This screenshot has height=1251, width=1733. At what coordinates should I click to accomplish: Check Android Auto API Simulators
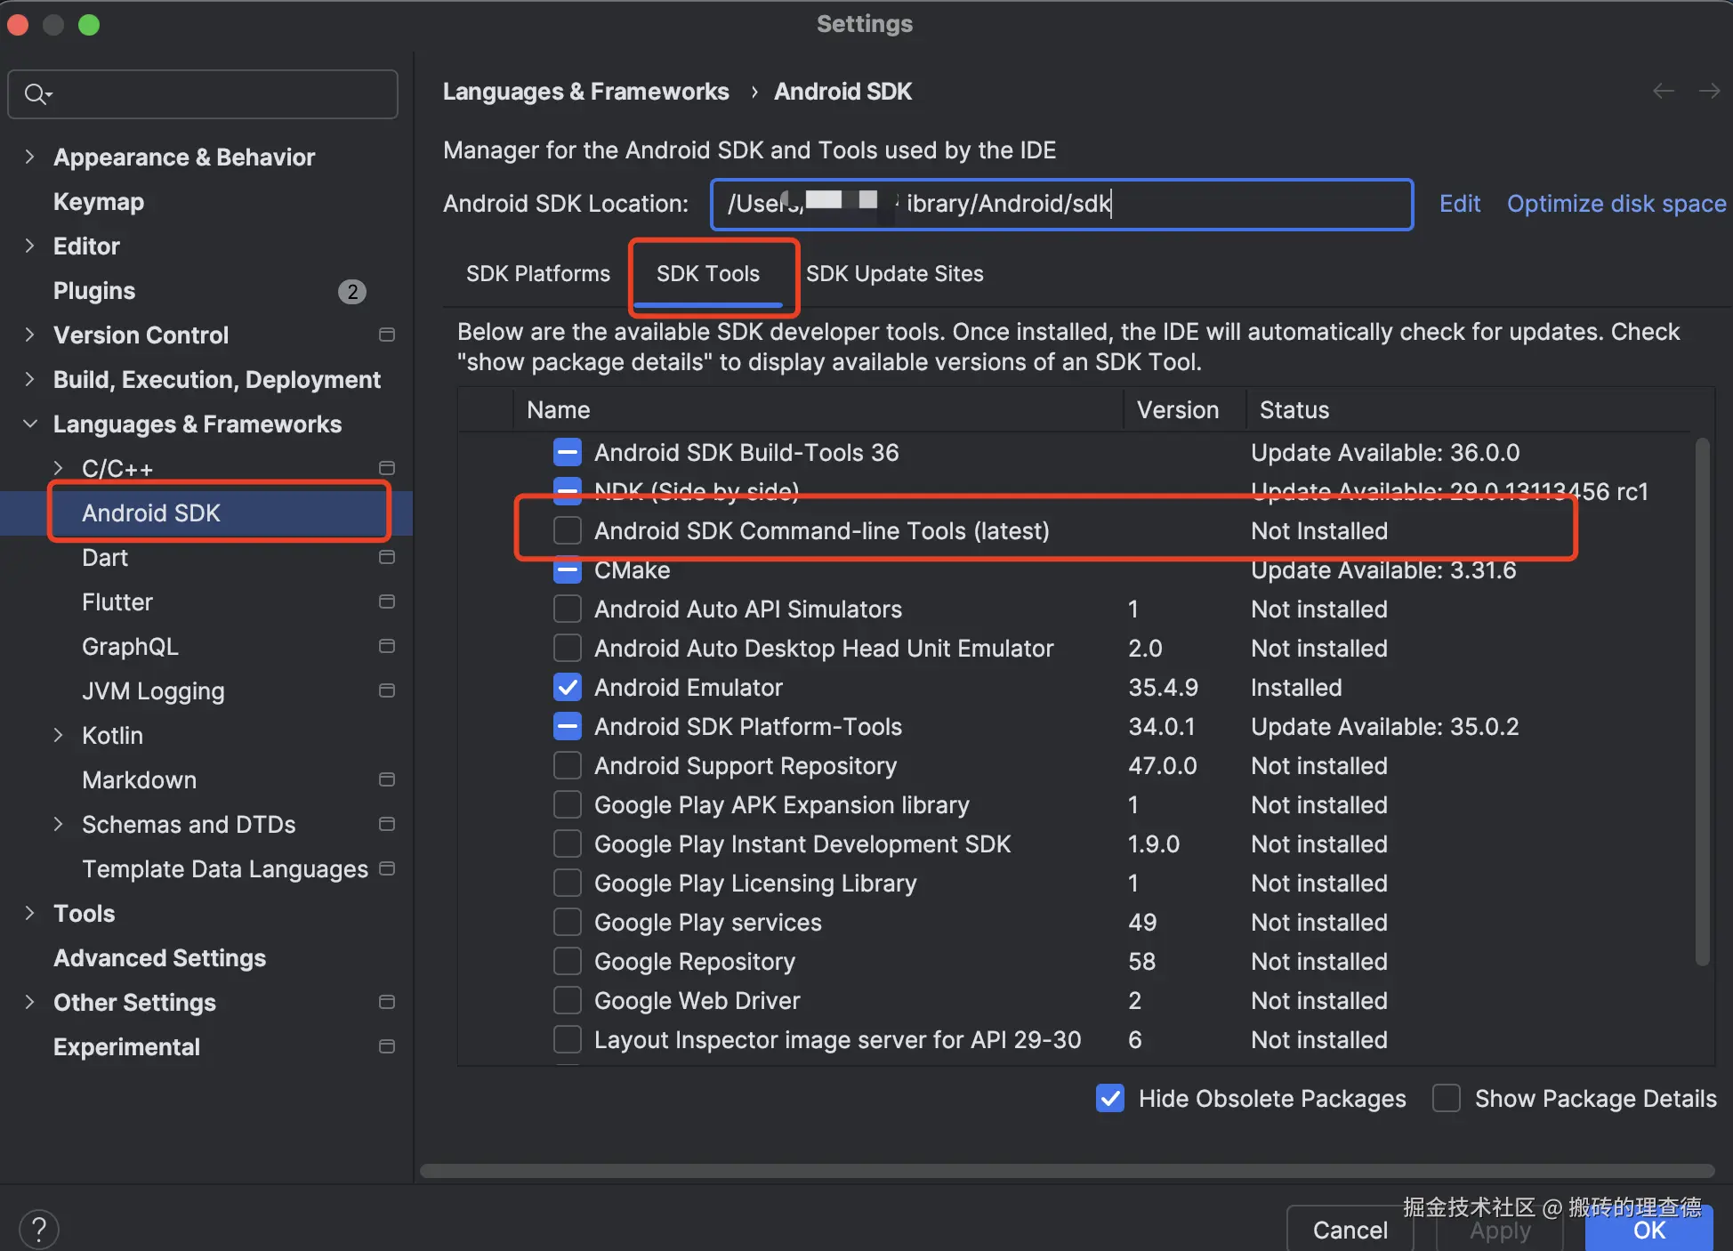568,609
